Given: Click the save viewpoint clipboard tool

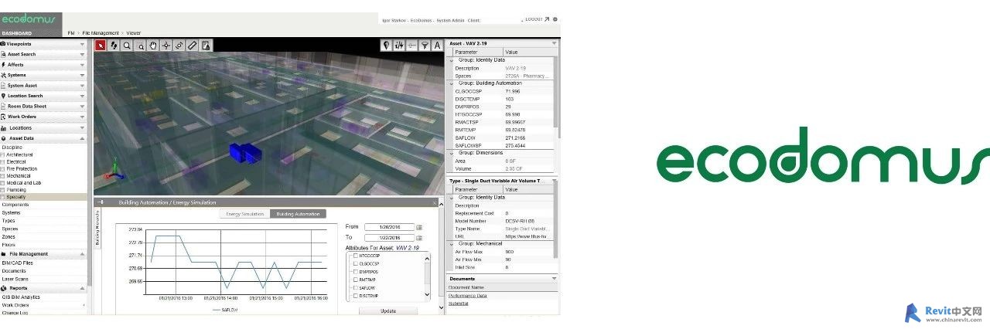Looking at the screenshot, I should coord(206,46).
